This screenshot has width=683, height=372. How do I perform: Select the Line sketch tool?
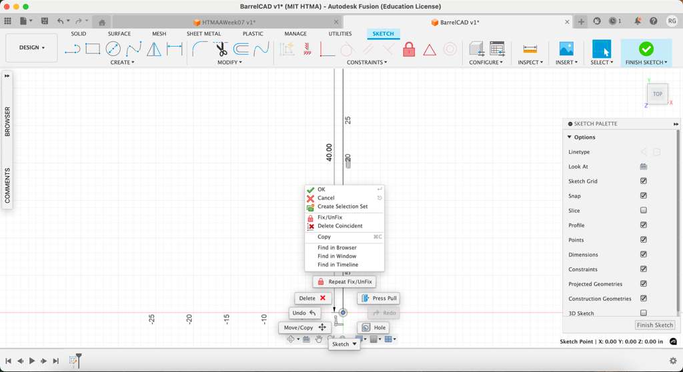pyautogui.click(x=72, y=49)
